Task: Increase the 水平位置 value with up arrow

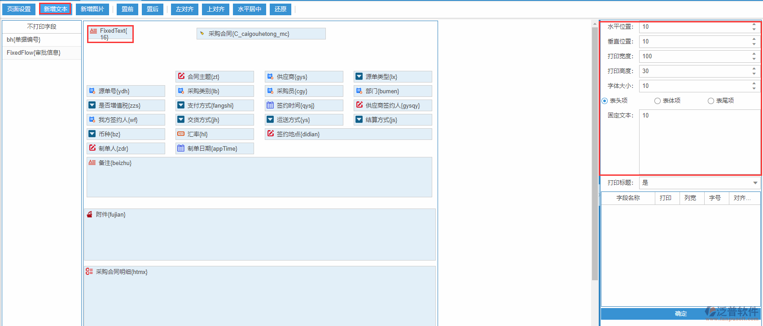Action: coord(754,25)
